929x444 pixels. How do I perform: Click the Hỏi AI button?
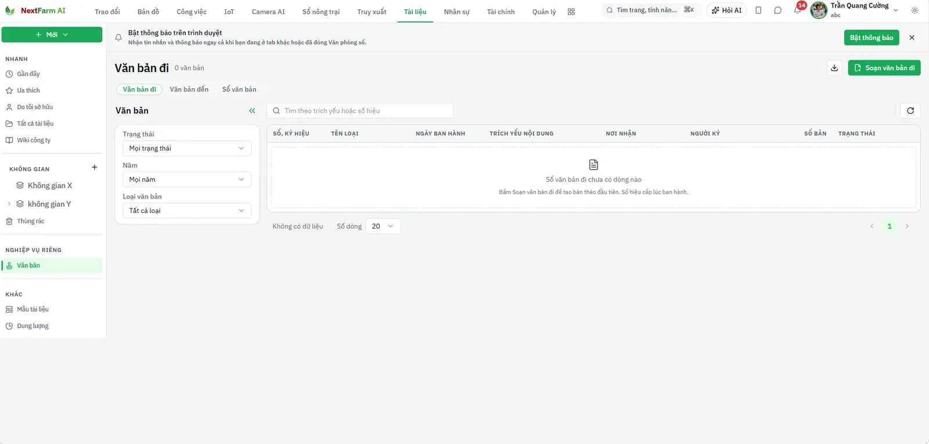(726, 10)
